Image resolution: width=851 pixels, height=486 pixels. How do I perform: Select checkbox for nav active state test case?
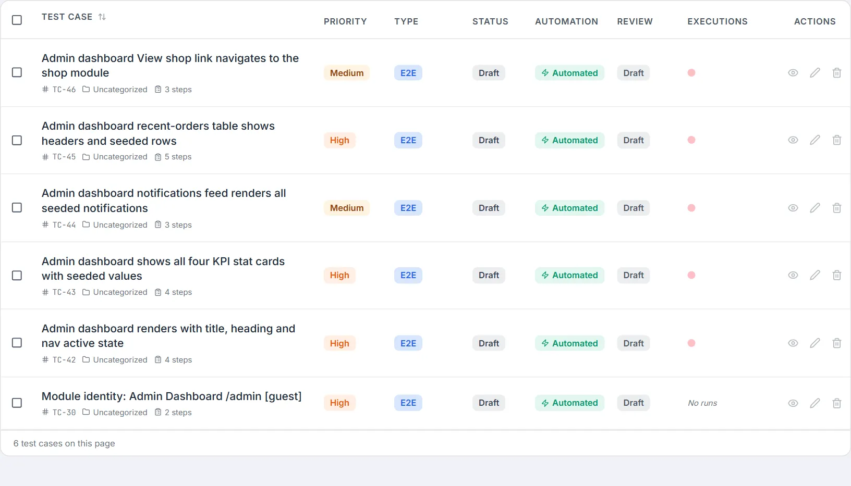coord(17,343)
